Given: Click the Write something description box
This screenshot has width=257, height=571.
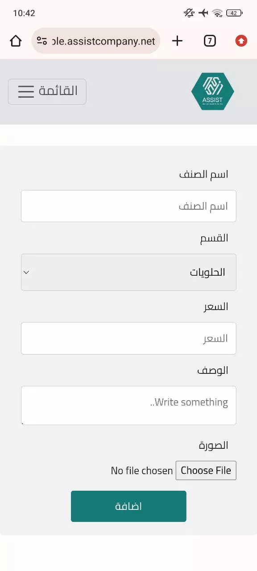Looking at the screenshot, I should coord(128,405).
